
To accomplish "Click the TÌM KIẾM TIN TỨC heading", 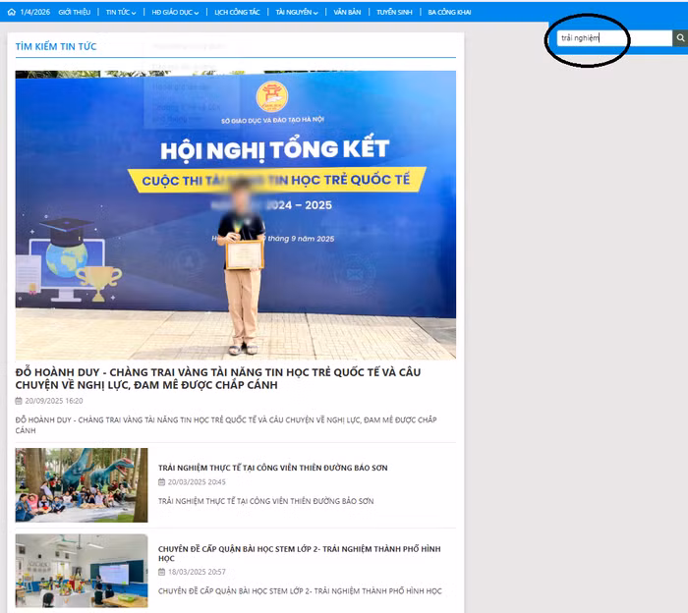I will click(x=56, y=46).
